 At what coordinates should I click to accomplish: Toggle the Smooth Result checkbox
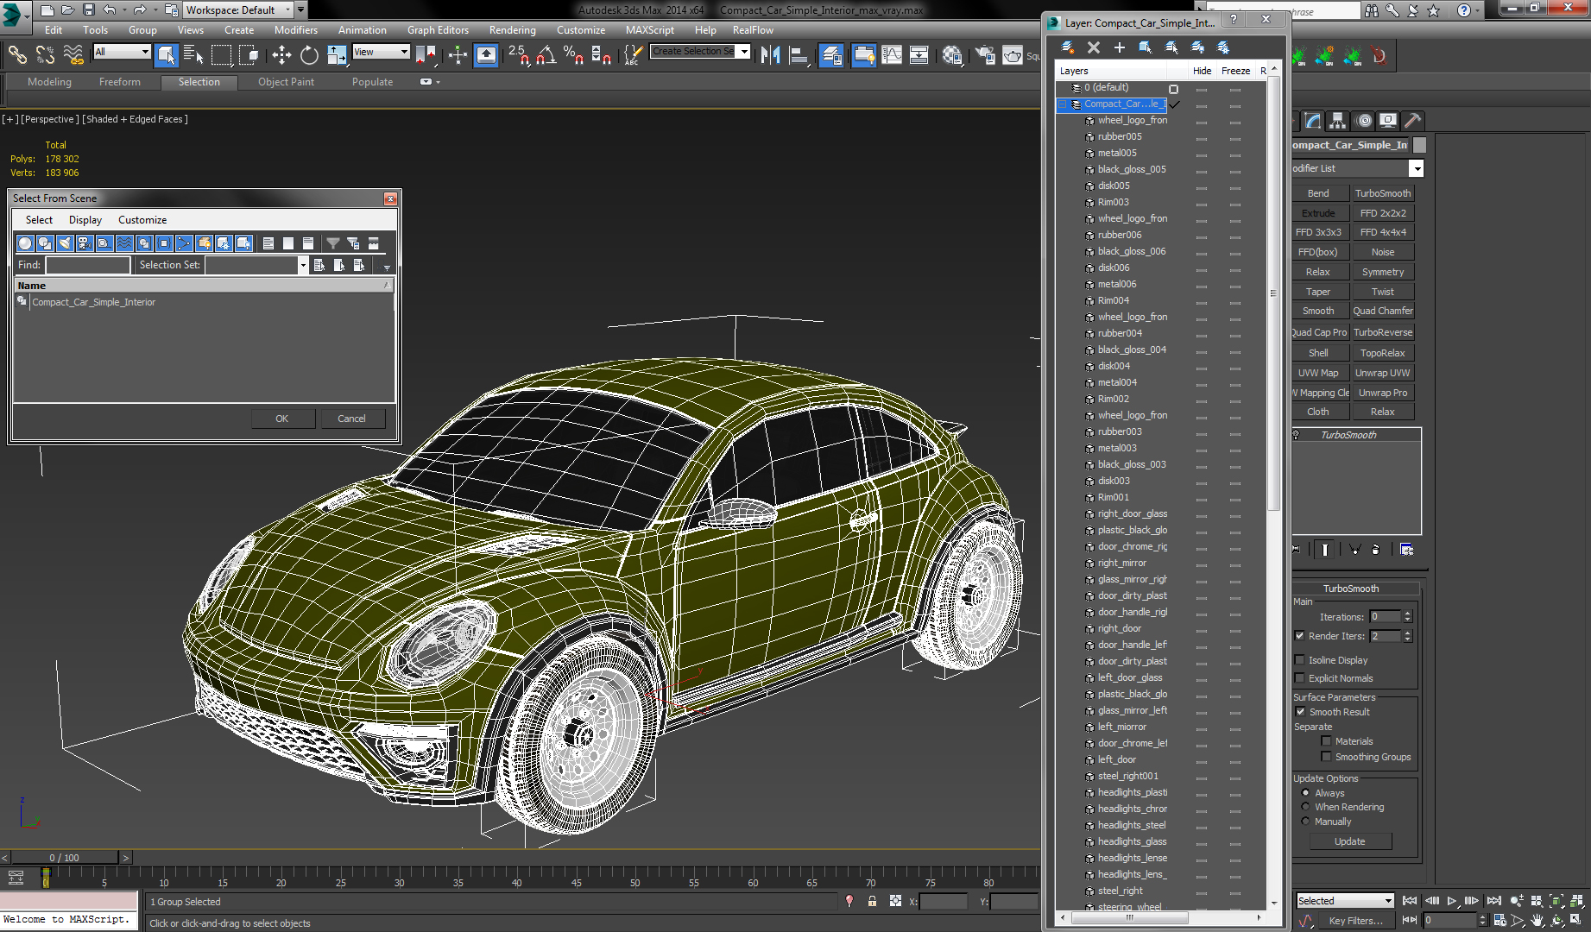(1300, 712)
